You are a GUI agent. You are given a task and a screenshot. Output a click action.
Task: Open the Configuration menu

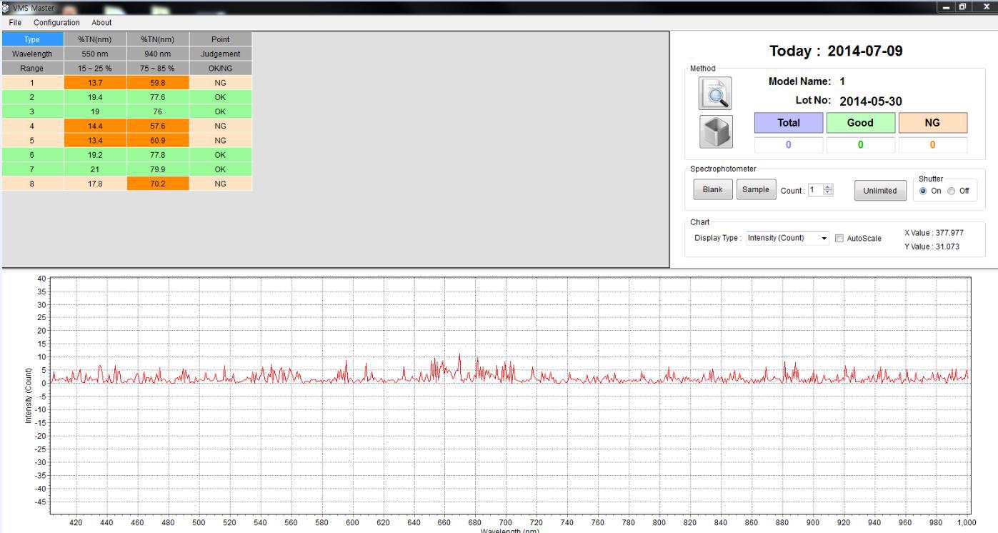point(57,23)
